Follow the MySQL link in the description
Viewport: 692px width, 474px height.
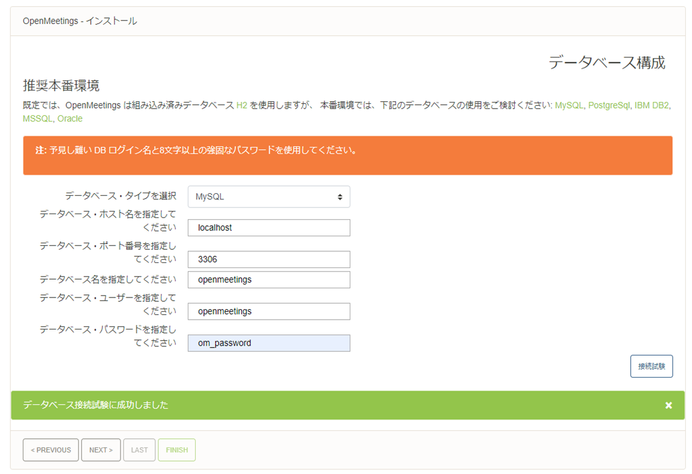[x=569, y=106]
